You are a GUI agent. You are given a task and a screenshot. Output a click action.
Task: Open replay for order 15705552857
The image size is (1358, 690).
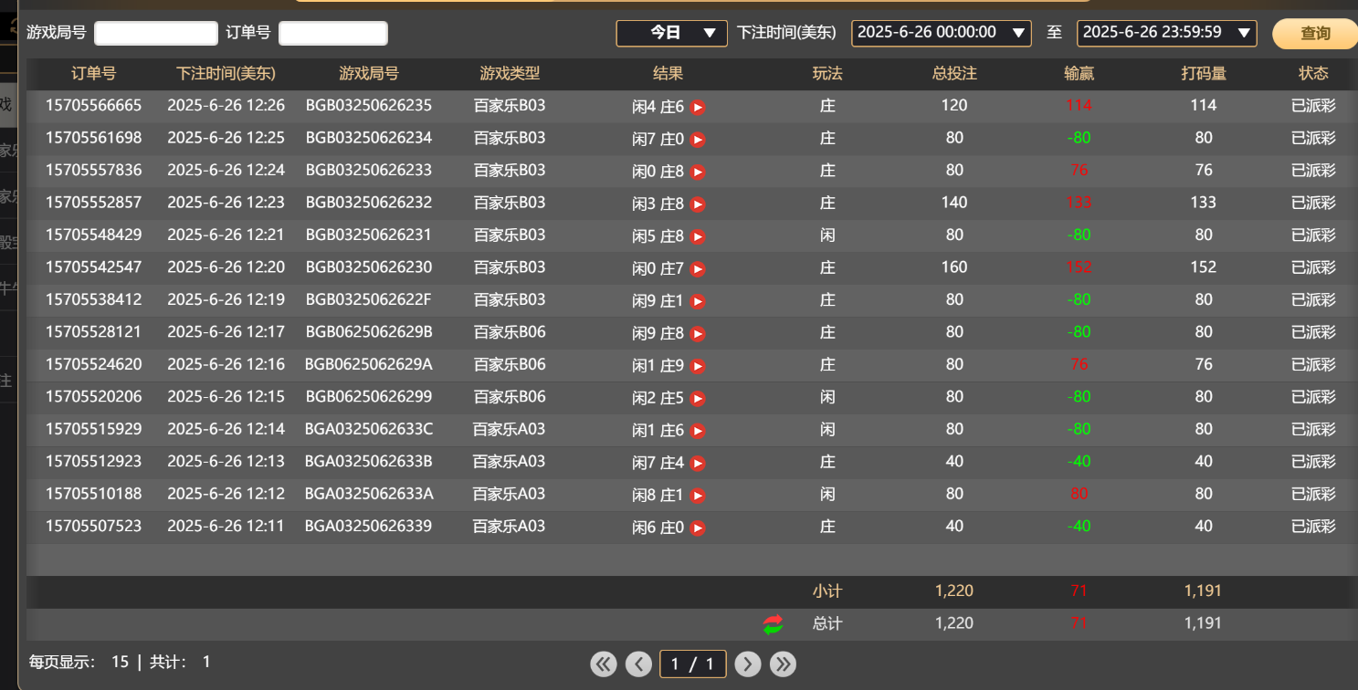[x=698, y=204]
